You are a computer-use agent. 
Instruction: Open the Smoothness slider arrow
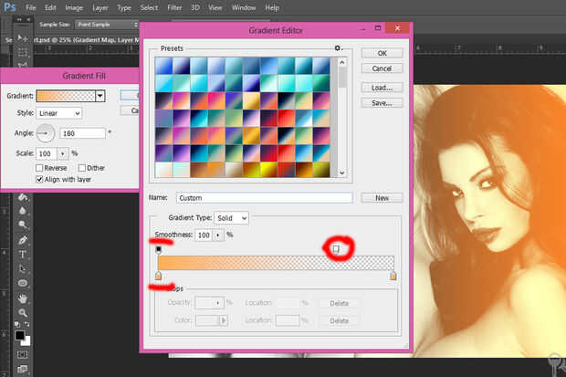click(218, 236)
